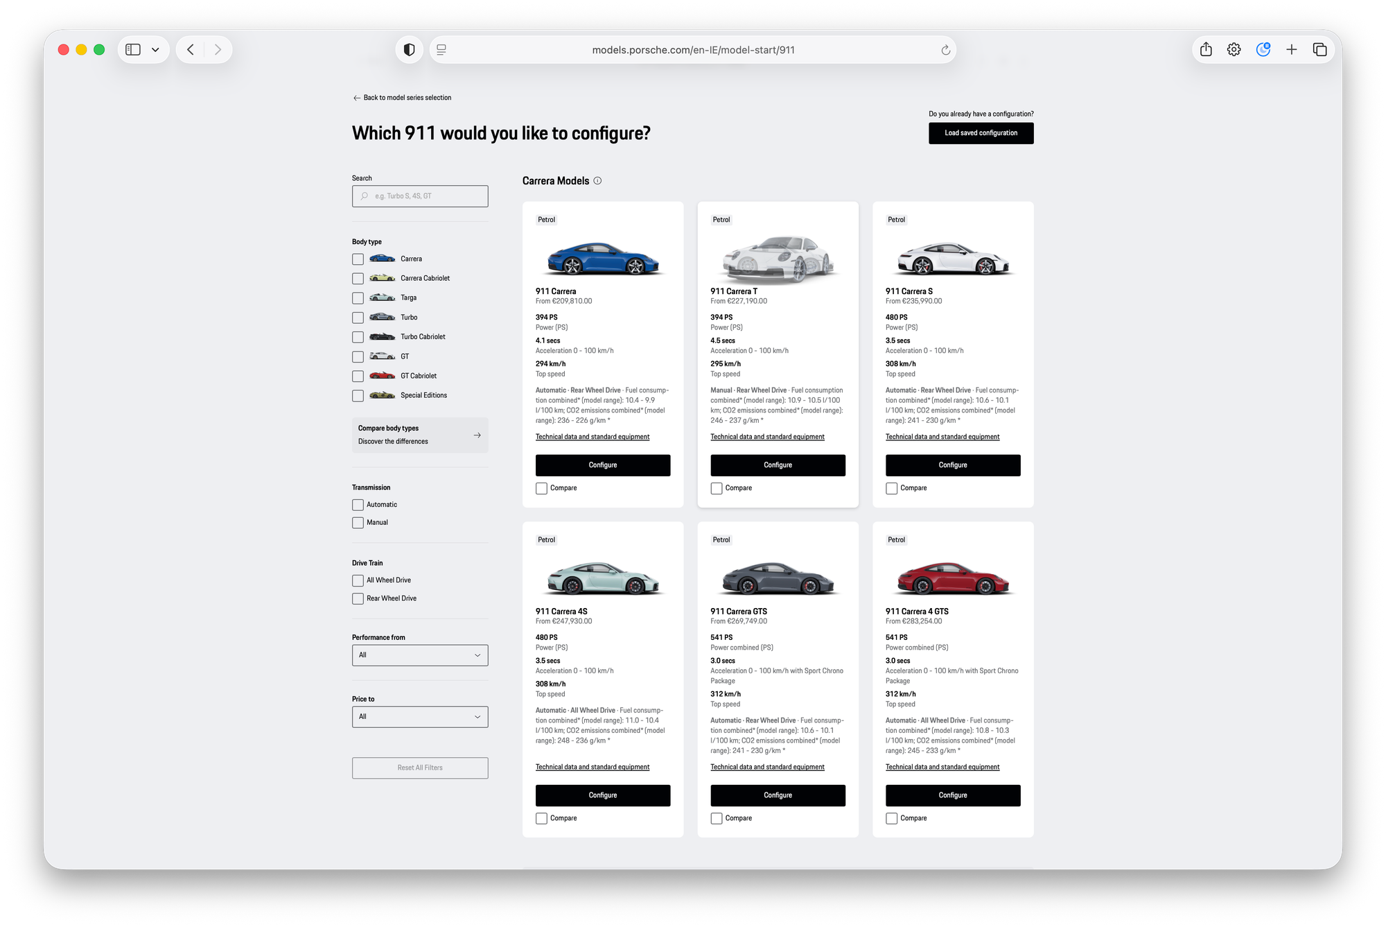Click the red 911 Carrera 4 GTS image
The image size is (1386, 927).
(953, 578)
